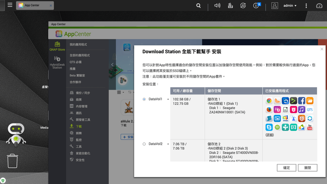The image size is (327, 184).
Task: Open the Recycle Bin on desktop
Action: (13, 161)
